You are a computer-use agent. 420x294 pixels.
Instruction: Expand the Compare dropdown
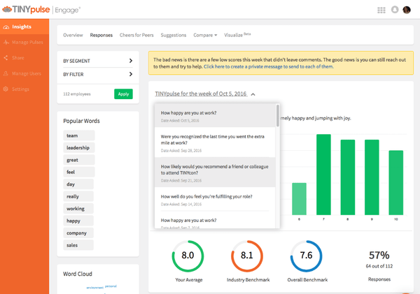coord(205,35)
